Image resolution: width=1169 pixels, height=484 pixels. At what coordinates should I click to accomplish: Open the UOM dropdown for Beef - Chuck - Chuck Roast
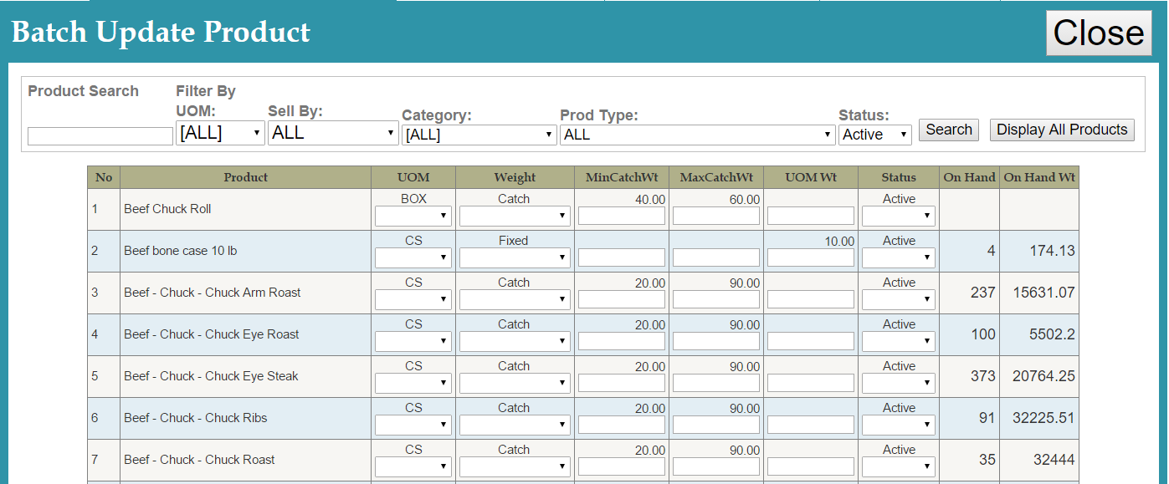tap(413, 466)
